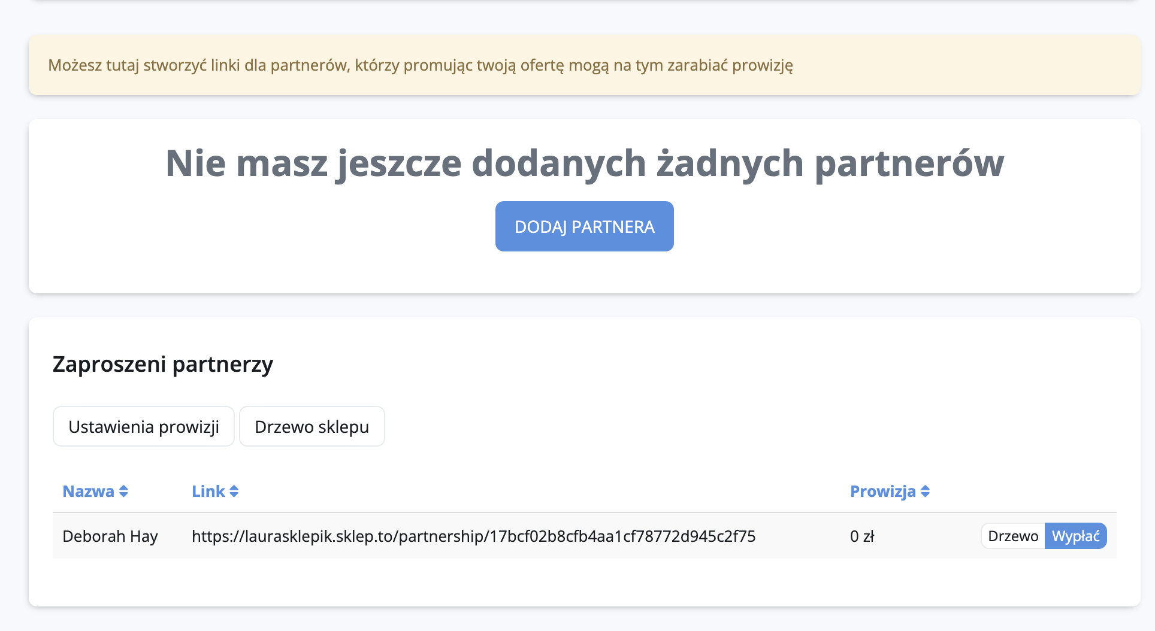Toggle the sort icon beside Prowizja
Viewport: 1155px width, 631px height.
pos(925,492)
